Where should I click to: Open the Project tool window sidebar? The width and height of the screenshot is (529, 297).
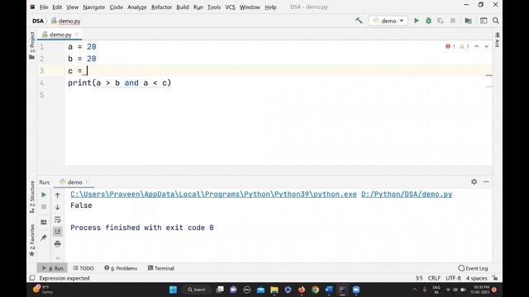pyautogui.click(x=32, y=46)
